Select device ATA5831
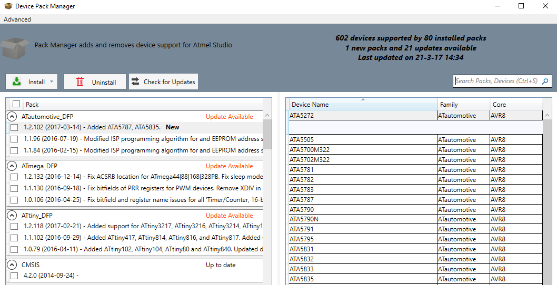The image size is (557, 285). click(415, 249)
